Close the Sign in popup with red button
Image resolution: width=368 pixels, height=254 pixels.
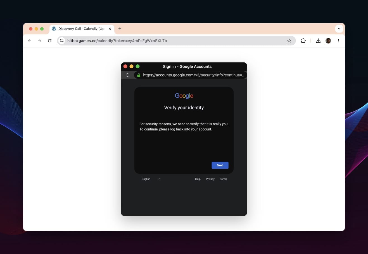point(125,66)
